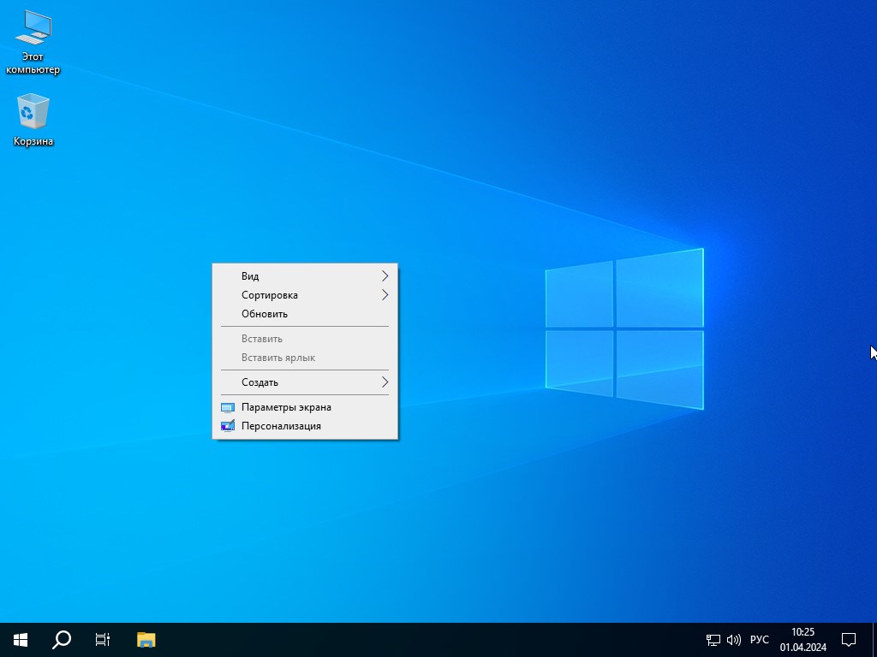Screen dimensions: 877x657
Task: Switch input language via РУС indicator
Action: [x=759, y=639]
